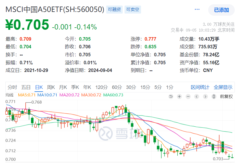Viewport: 239px width, 163px height.
Task: Click the -0.14% price change value
Action: tap(86, 27)
